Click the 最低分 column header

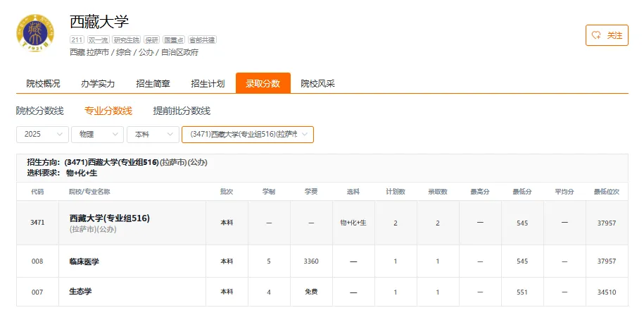tap(522, 192)
